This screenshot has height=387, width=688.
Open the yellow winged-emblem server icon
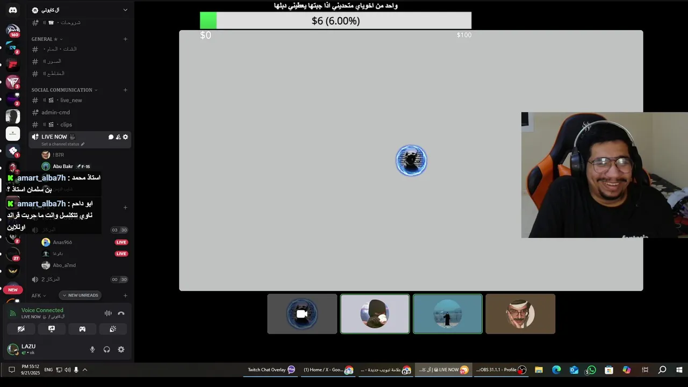13,270
